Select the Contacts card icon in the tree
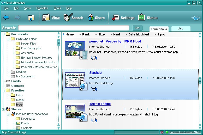This screenshot has height=135, width=203. [x=8, y=86]
